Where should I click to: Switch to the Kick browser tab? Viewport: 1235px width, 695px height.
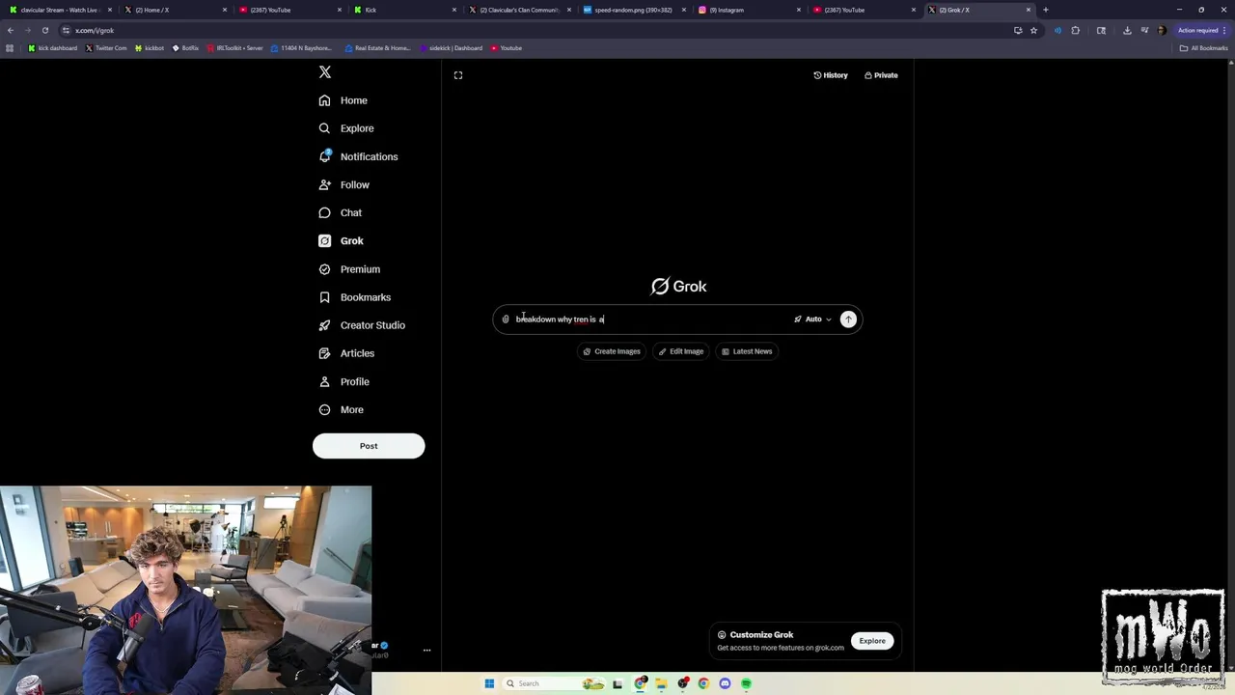[404, 10]
